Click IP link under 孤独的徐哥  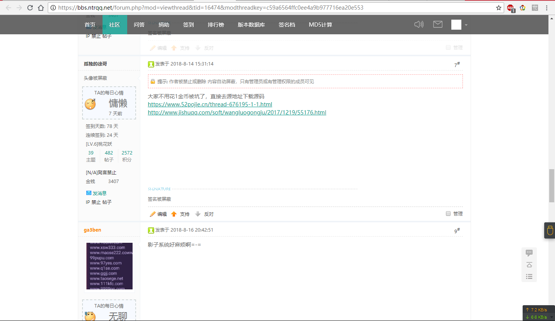tap(87, 202)
